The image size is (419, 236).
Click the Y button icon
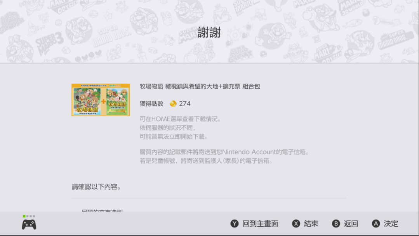pos(234,224)
